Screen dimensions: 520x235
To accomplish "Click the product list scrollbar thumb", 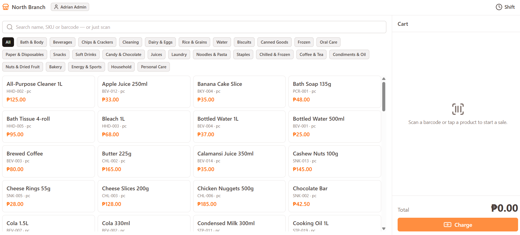I will [x=384, y=97].
